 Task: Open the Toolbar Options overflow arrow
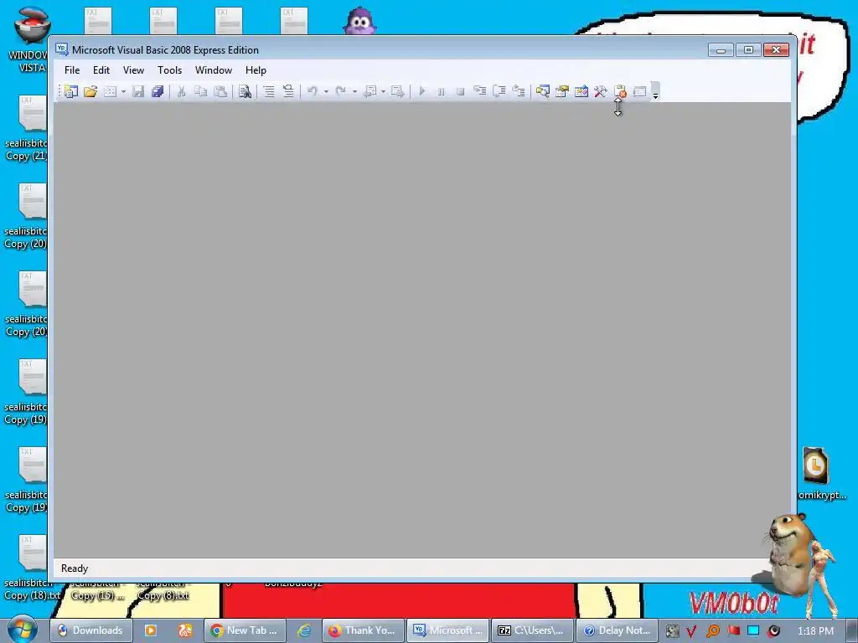(x=655, y=92)
